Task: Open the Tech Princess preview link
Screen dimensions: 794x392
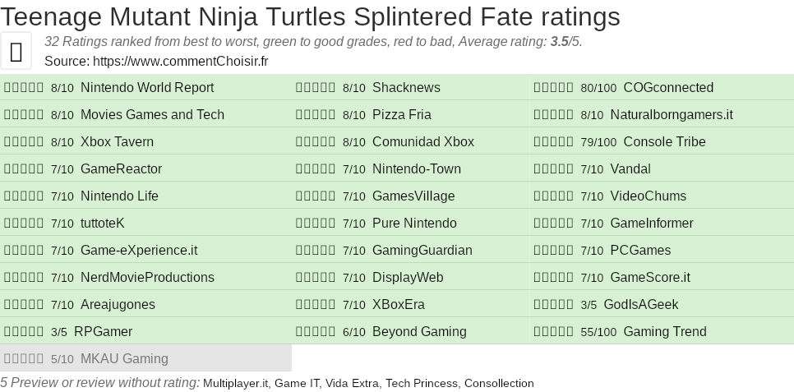Action: 421,384
